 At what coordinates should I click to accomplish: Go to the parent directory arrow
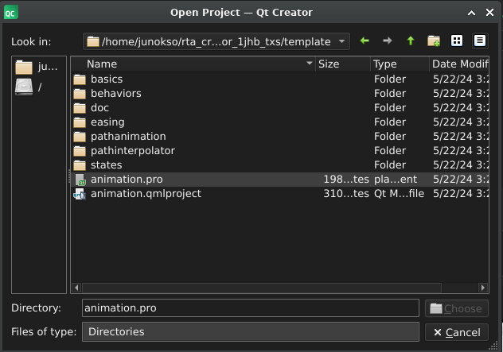click(x=411, y=41)
